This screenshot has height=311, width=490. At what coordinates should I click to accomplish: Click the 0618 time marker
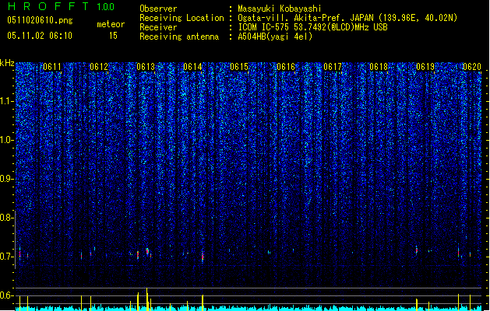click(x=379, y=67)
